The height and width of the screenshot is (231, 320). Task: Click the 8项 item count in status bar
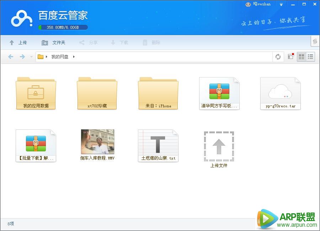11,224
